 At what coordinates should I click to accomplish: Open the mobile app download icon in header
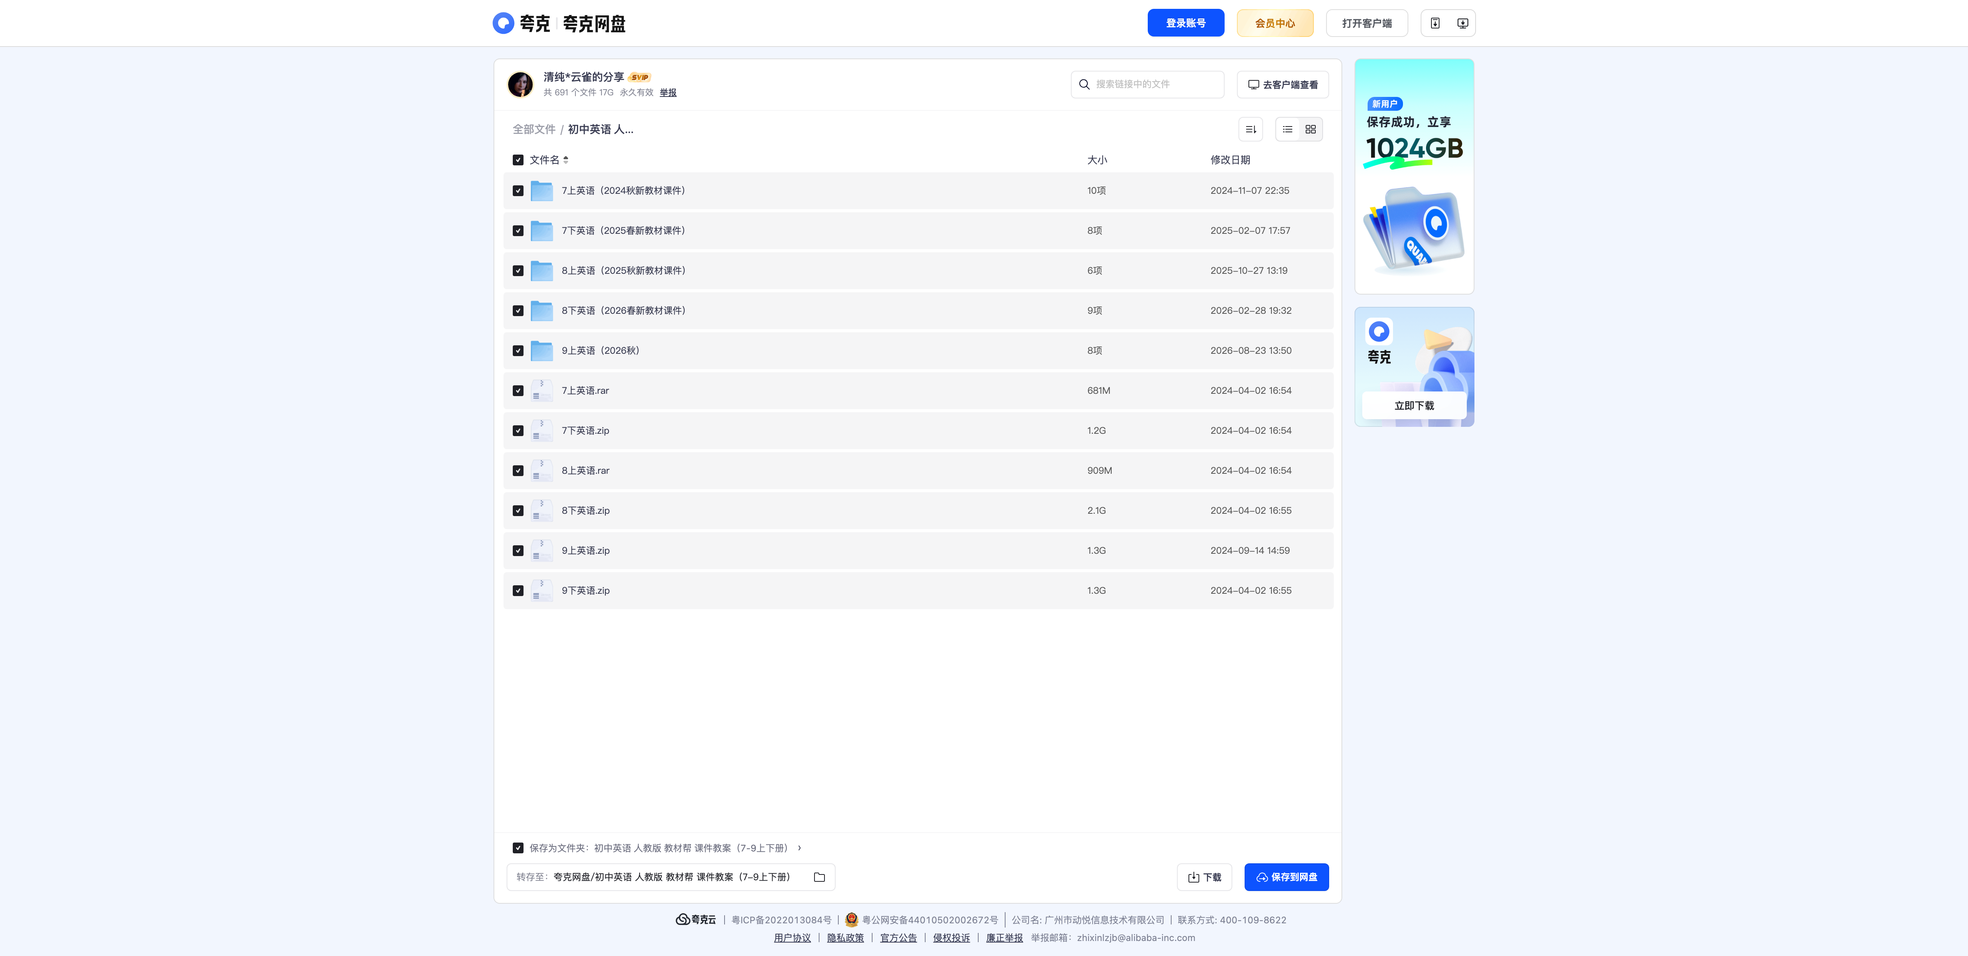click(x=1435, y=23)
